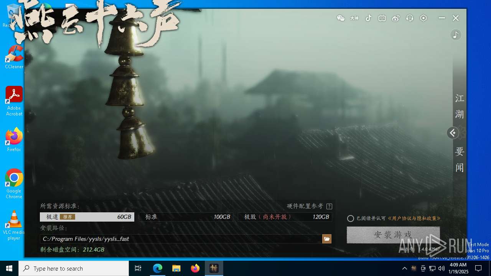
Task: Open volume control in system tray
Action: (441, 268)
